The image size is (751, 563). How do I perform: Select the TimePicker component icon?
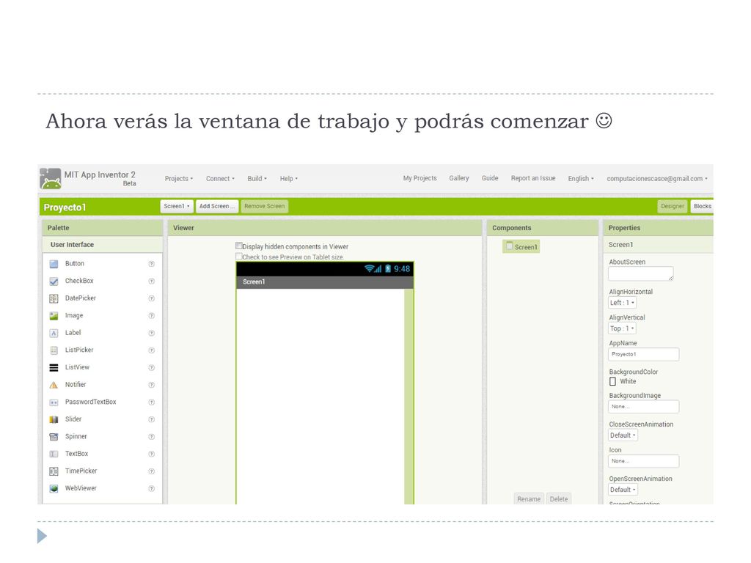click(54, 471)
